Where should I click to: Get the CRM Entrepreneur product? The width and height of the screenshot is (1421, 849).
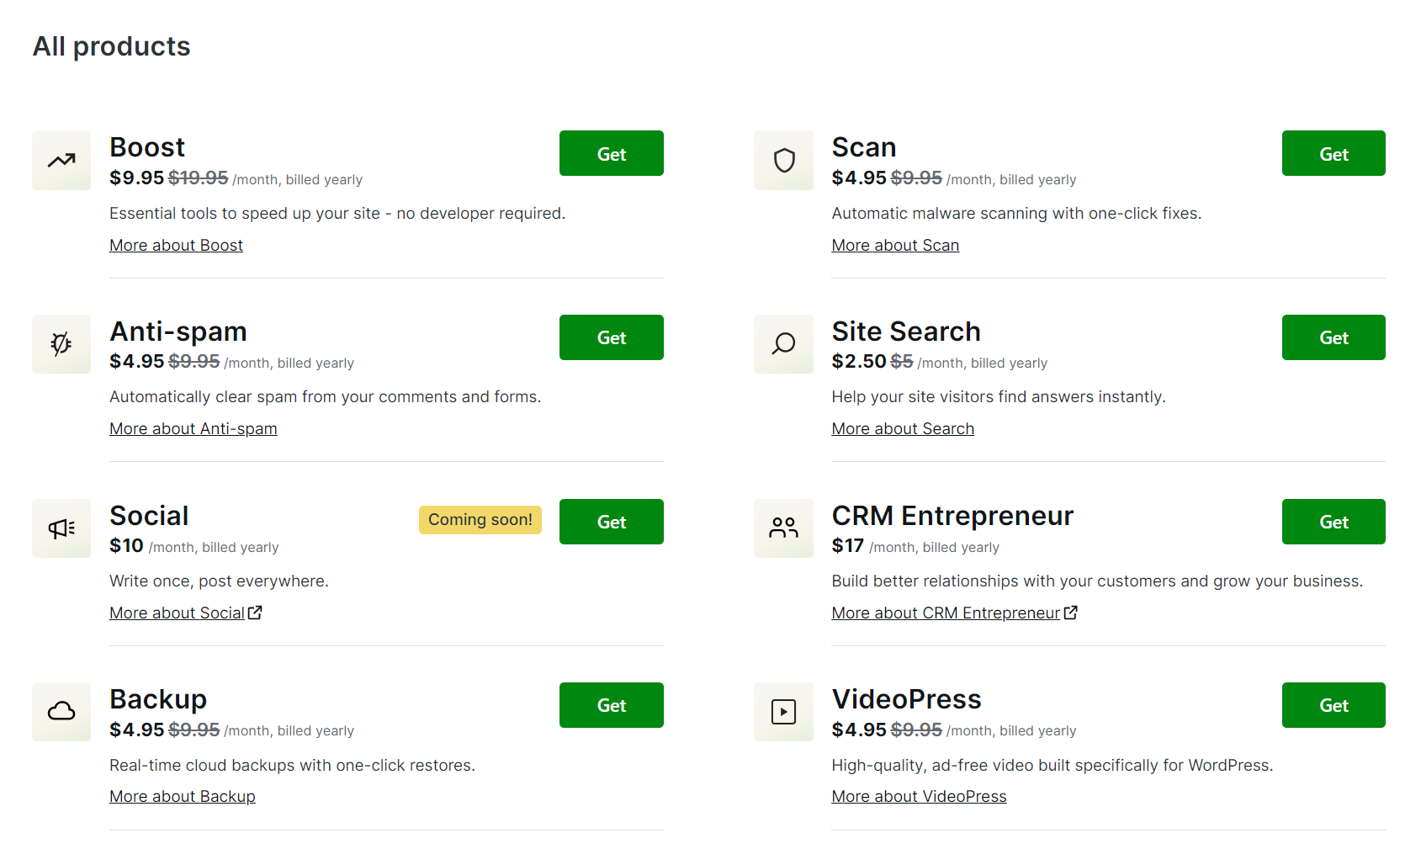pos(1334,522)
